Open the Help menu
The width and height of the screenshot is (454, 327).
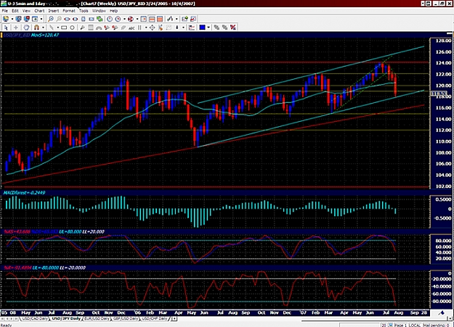click(x=114, y=11)
